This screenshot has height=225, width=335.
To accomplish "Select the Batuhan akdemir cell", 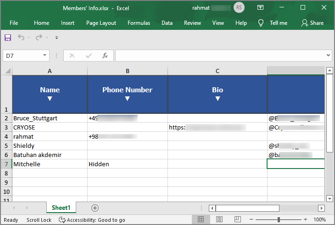I will click(50, 155).
